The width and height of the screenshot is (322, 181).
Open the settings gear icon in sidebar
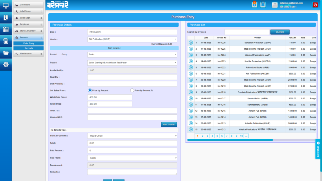point(6,64)
